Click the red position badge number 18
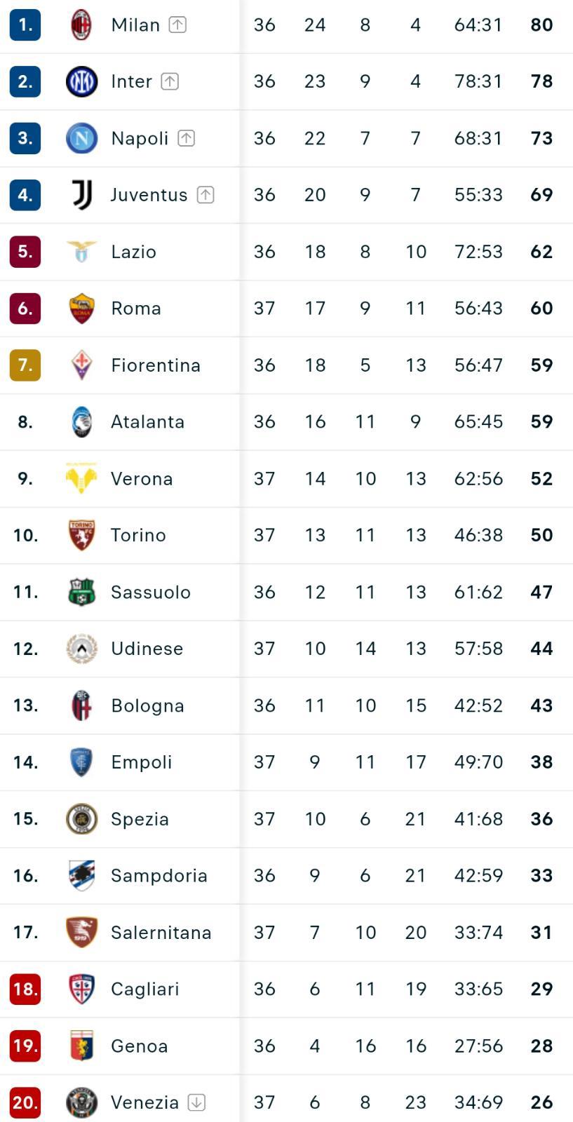The image size is (573, 1122). [x=25, y=989]
